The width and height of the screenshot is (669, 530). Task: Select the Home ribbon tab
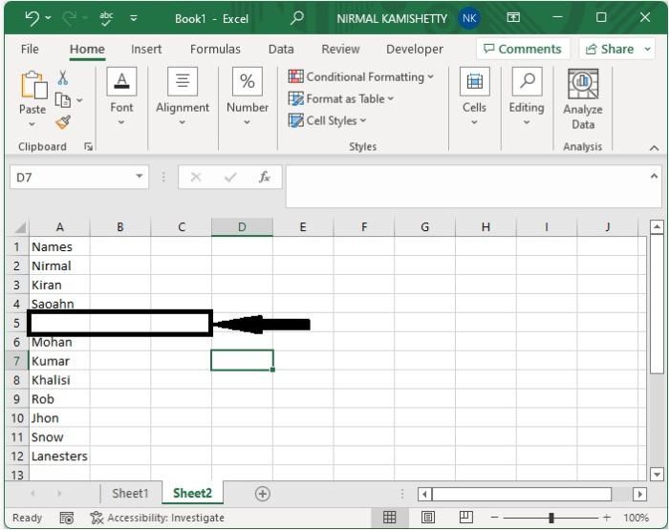click(x=87, y=49)
